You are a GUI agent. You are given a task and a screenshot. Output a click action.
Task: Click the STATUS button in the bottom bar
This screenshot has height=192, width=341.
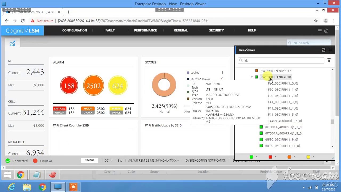[90, 161]
